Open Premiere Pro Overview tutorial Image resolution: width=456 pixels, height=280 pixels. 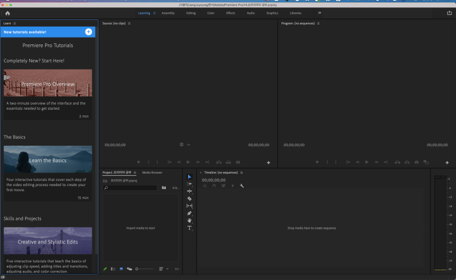(48, 83)
